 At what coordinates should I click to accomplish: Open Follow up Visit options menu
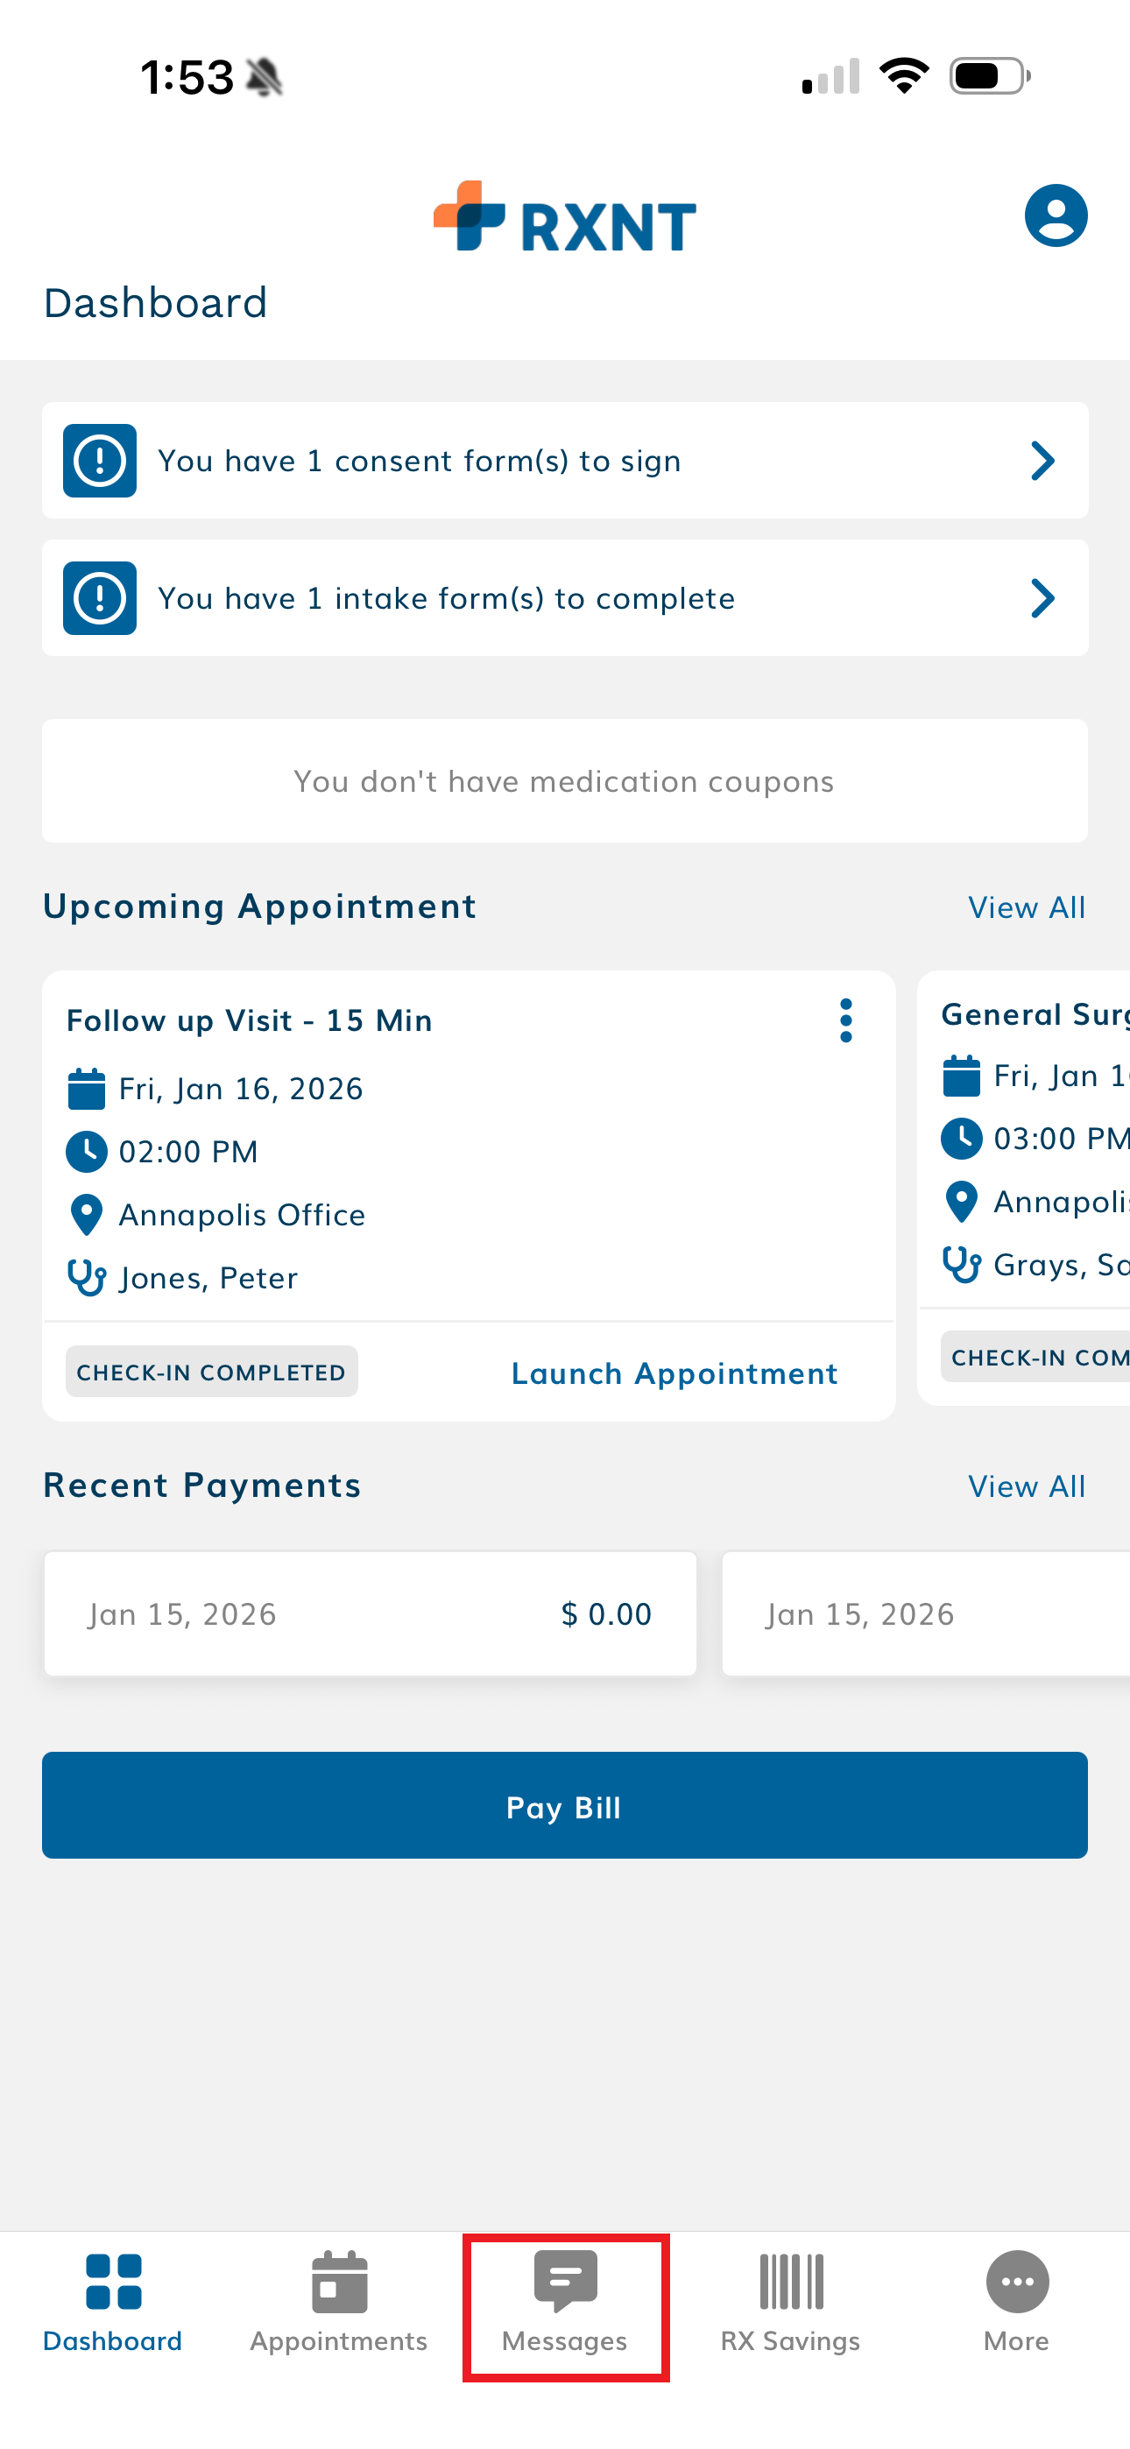click(x=845, y=1020)
